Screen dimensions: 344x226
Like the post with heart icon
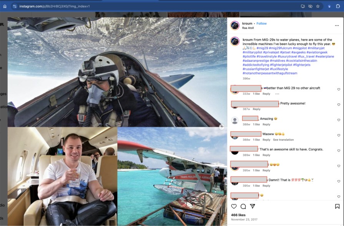click(x=234, y=206)
